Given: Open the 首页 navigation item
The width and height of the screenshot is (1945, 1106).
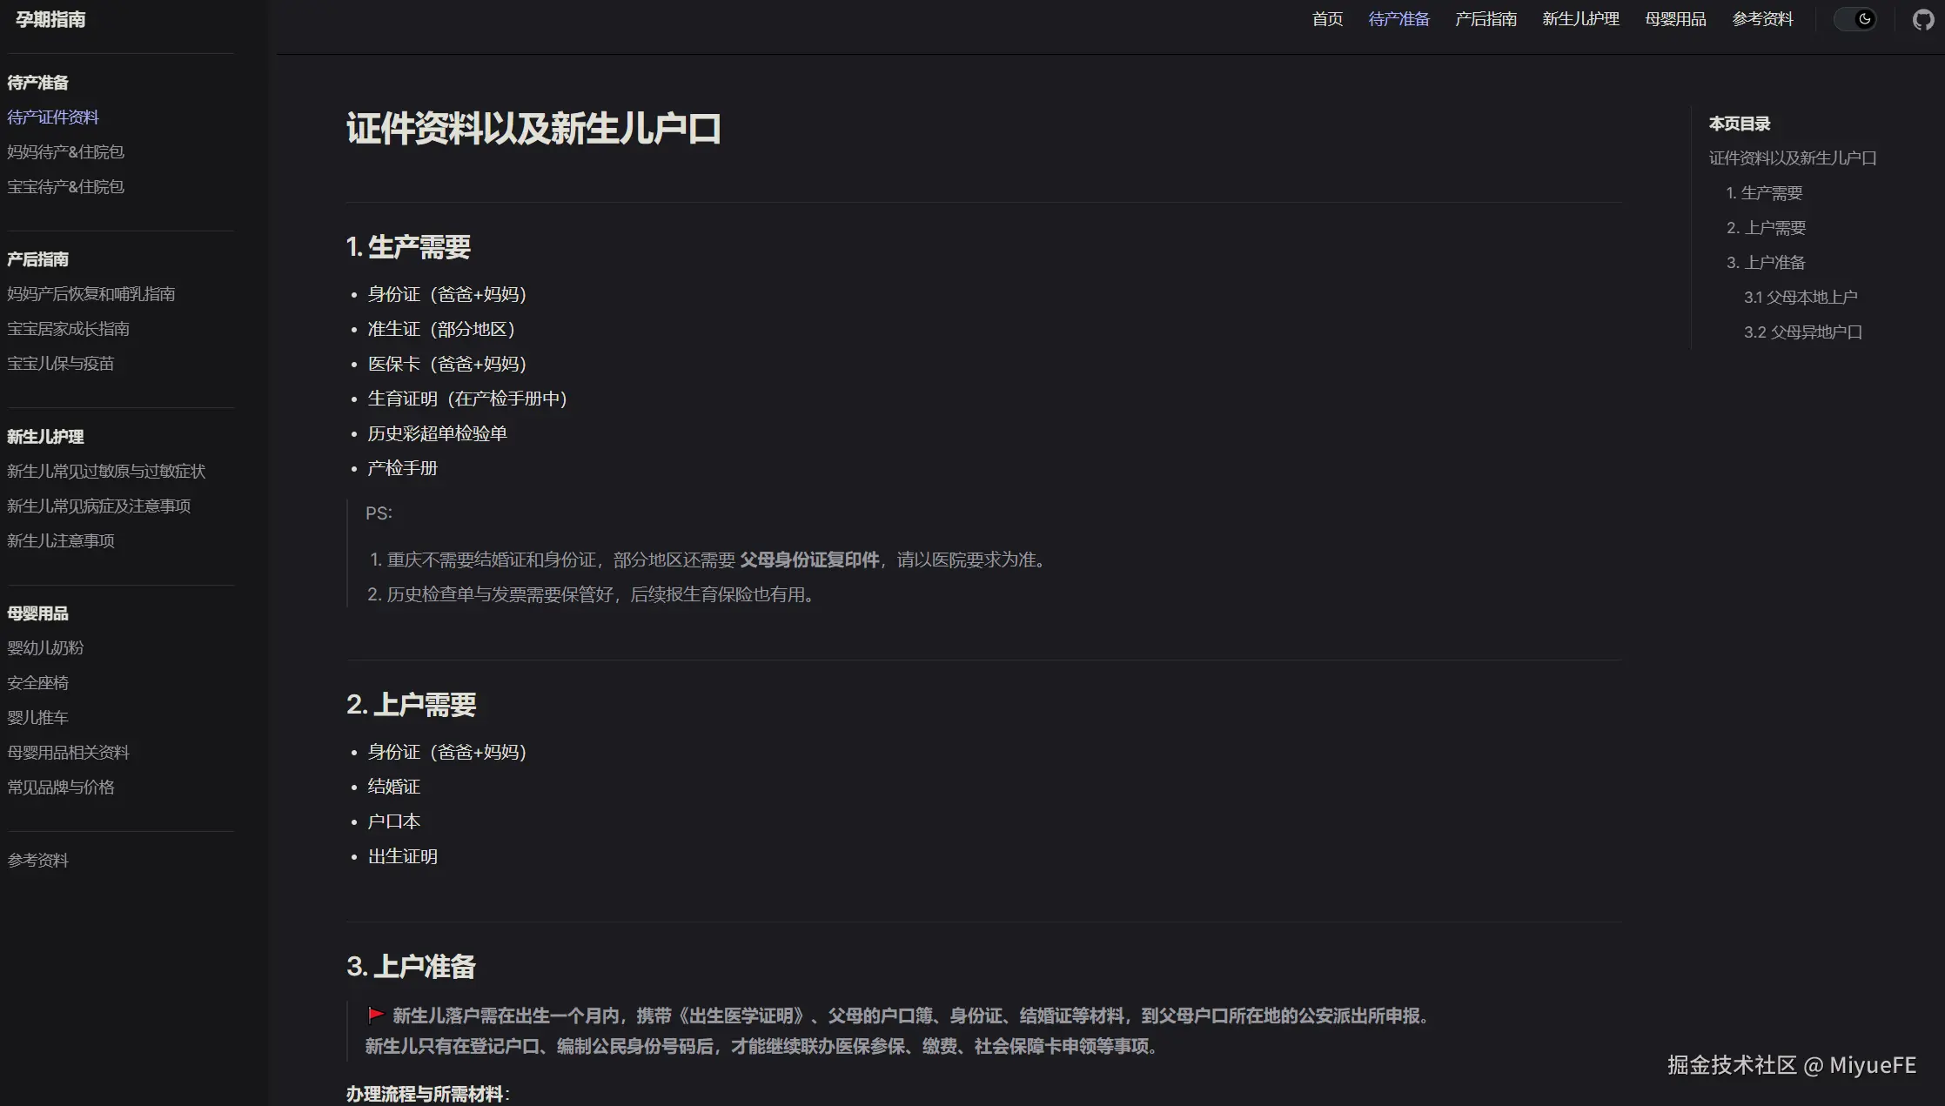Looking at the screenshot, I should (x=1326, y=18).
